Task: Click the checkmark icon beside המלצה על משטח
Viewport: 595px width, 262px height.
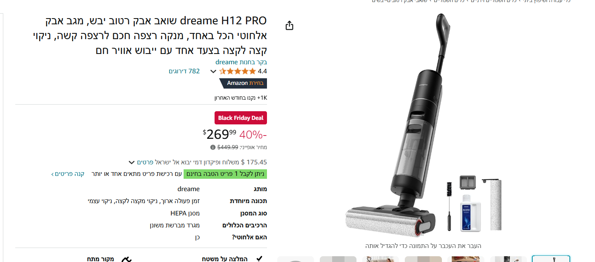Action: coord(259,259)
